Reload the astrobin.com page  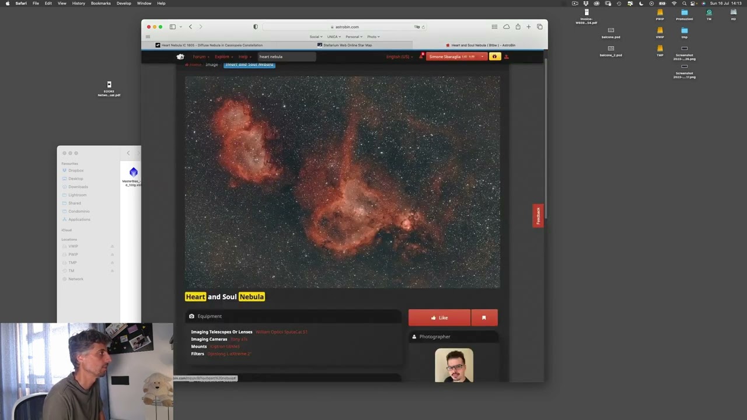click(423, 27)
